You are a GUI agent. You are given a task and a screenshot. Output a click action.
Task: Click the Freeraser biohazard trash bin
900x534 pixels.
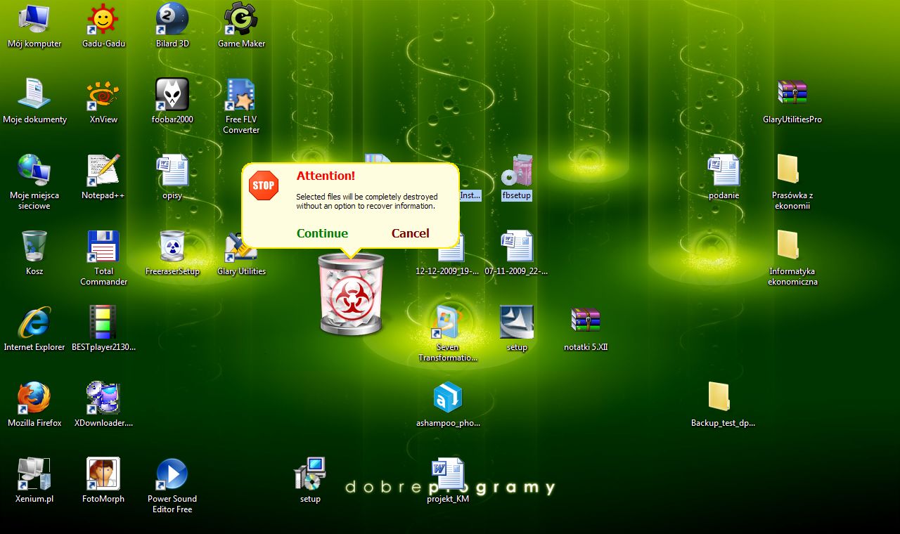tap(351, 294)
